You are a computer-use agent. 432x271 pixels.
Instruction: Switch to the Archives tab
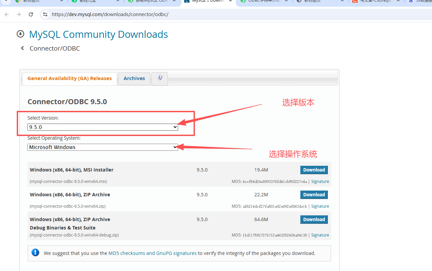[134, 78]
